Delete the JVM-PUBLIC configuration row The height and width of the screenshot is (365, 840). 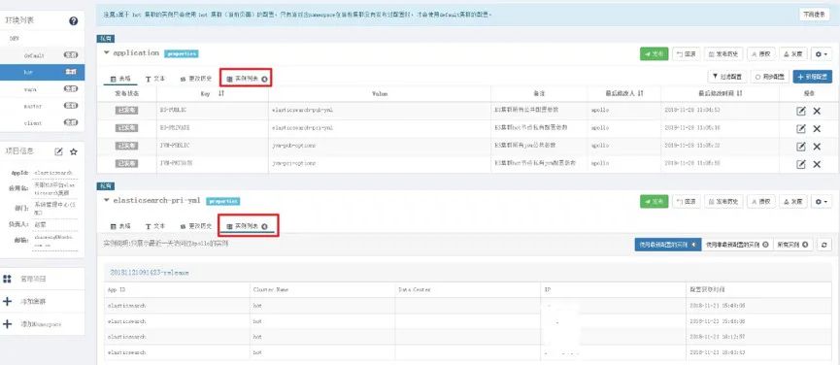coord(817,147)
